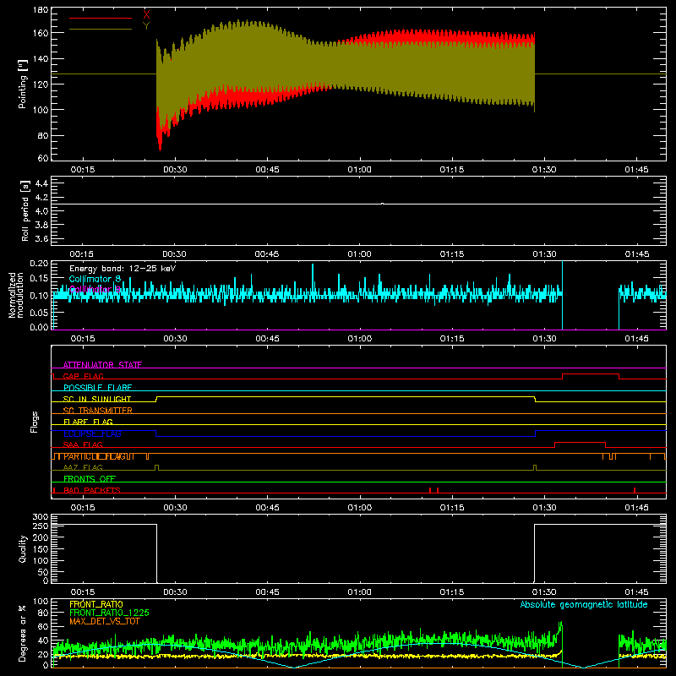Screen dimensions: 676x676
Task: Click the orange MAX_DET_VS_TOT legend label
Action: click(105, 621)
